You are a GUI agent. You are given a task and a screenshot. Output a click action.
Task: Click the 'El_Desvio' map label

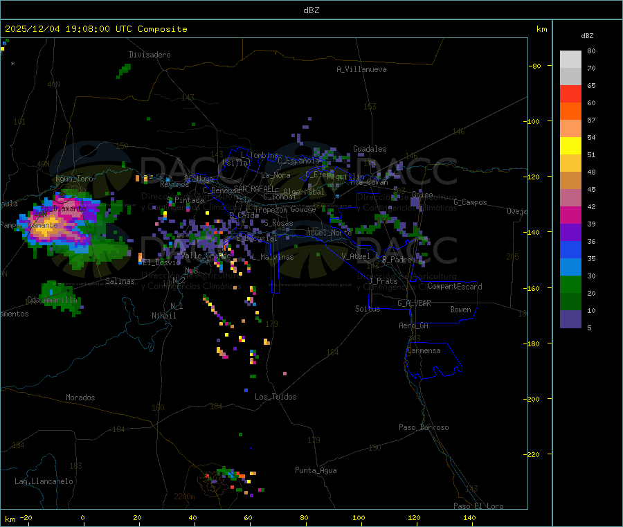(161, 262)
